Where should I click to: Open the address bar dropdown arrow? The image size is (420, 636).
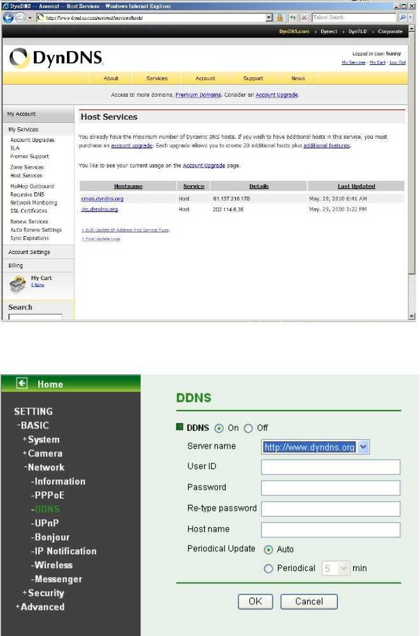(269, 18)
